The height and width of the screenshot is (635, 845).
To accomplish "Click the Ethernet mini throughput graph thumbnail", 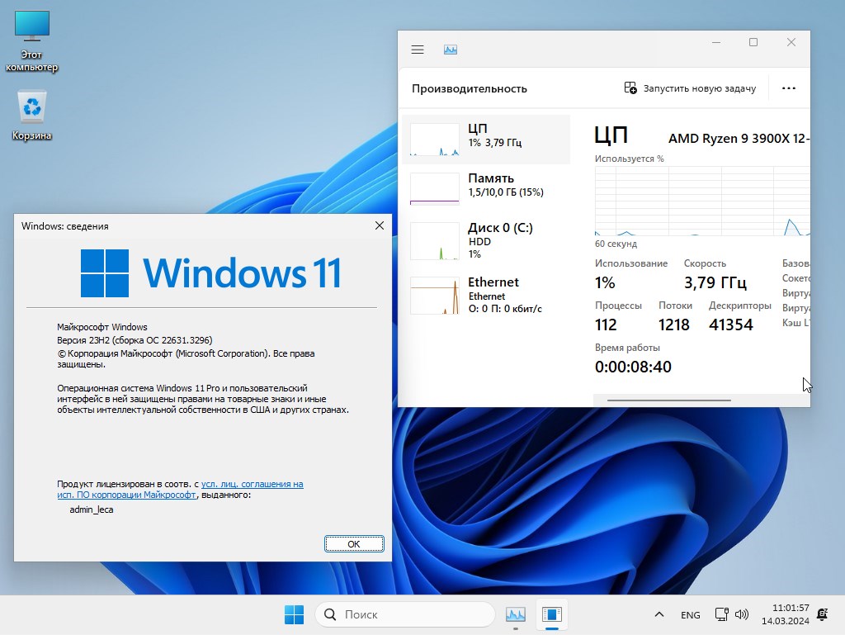I will (x=434, y=296).
